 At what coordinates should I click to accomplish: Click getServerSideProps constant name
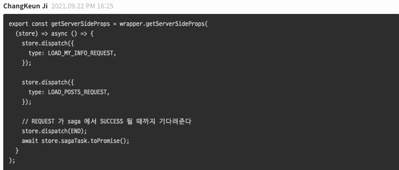tap(81, 24)
